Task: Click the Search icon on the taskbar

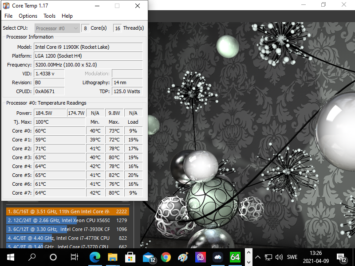Action: [x=32, y=257]
